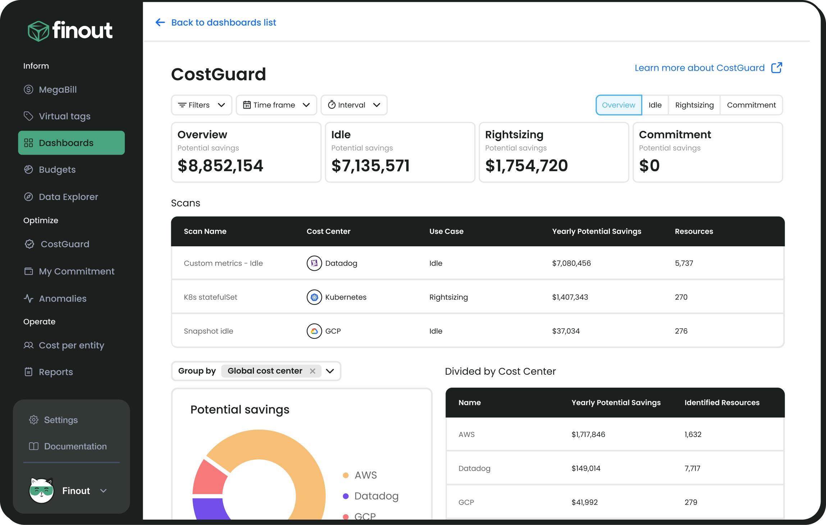Open My Commitment from the sidebar

(77, 271)
